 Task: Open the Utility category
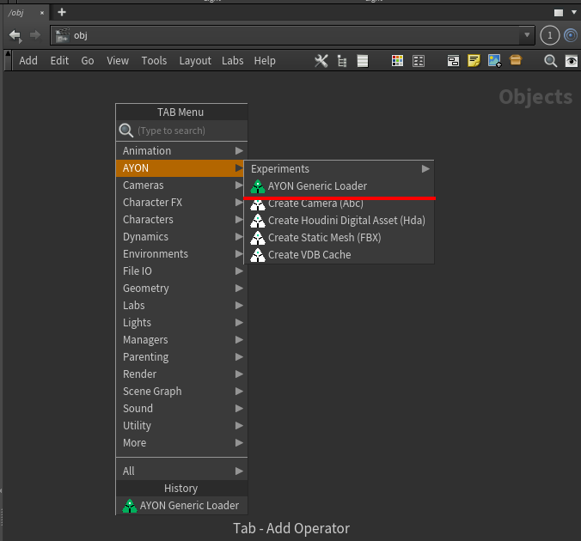click(x=181, y=425)
